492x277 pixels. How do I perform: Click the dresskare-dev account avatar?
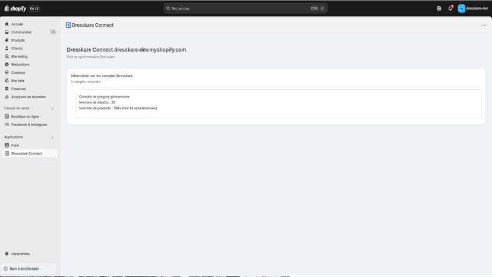(x=461, y=8)
